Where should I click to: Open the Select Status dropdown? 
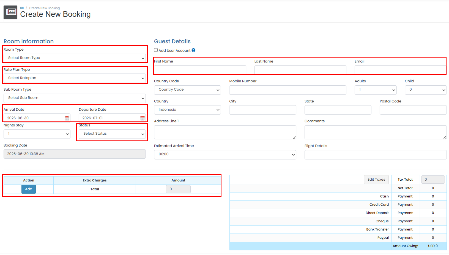tap(112, 134)
